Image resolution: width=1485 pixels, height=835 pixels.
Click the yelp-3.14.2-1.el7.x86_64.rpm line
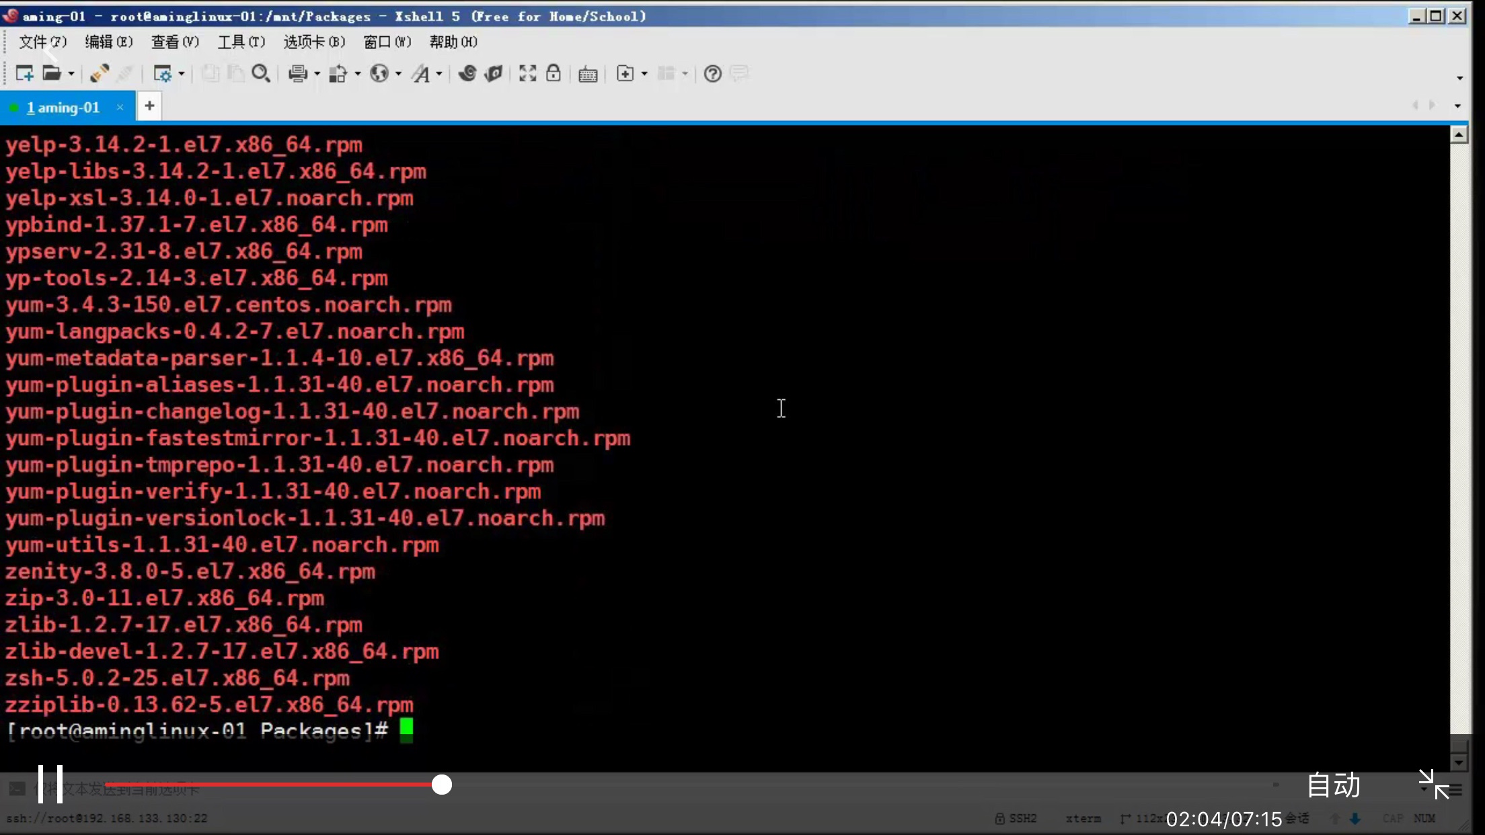point(184,145)
